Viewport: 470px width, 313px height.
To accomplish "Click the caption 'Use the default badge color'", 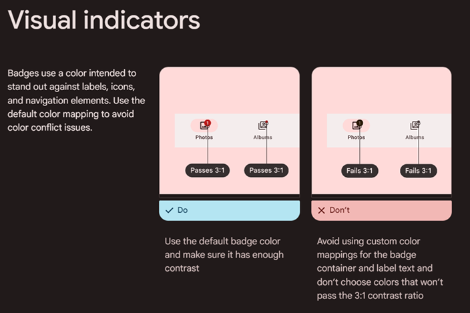I will click(x=222, y=241).
